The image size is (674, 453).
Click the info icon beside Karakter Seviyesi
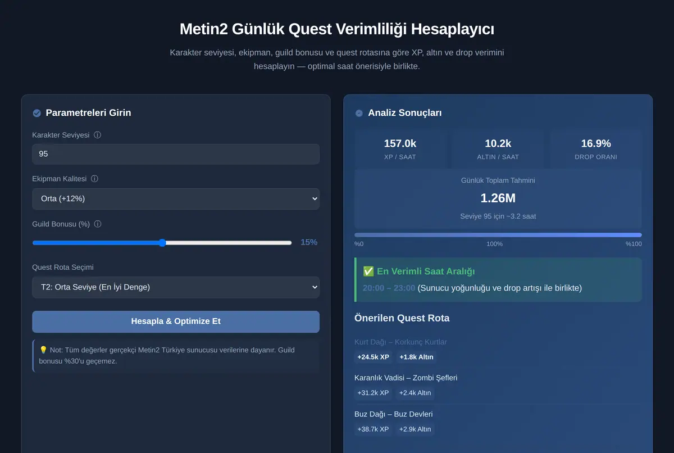(98, 135)
